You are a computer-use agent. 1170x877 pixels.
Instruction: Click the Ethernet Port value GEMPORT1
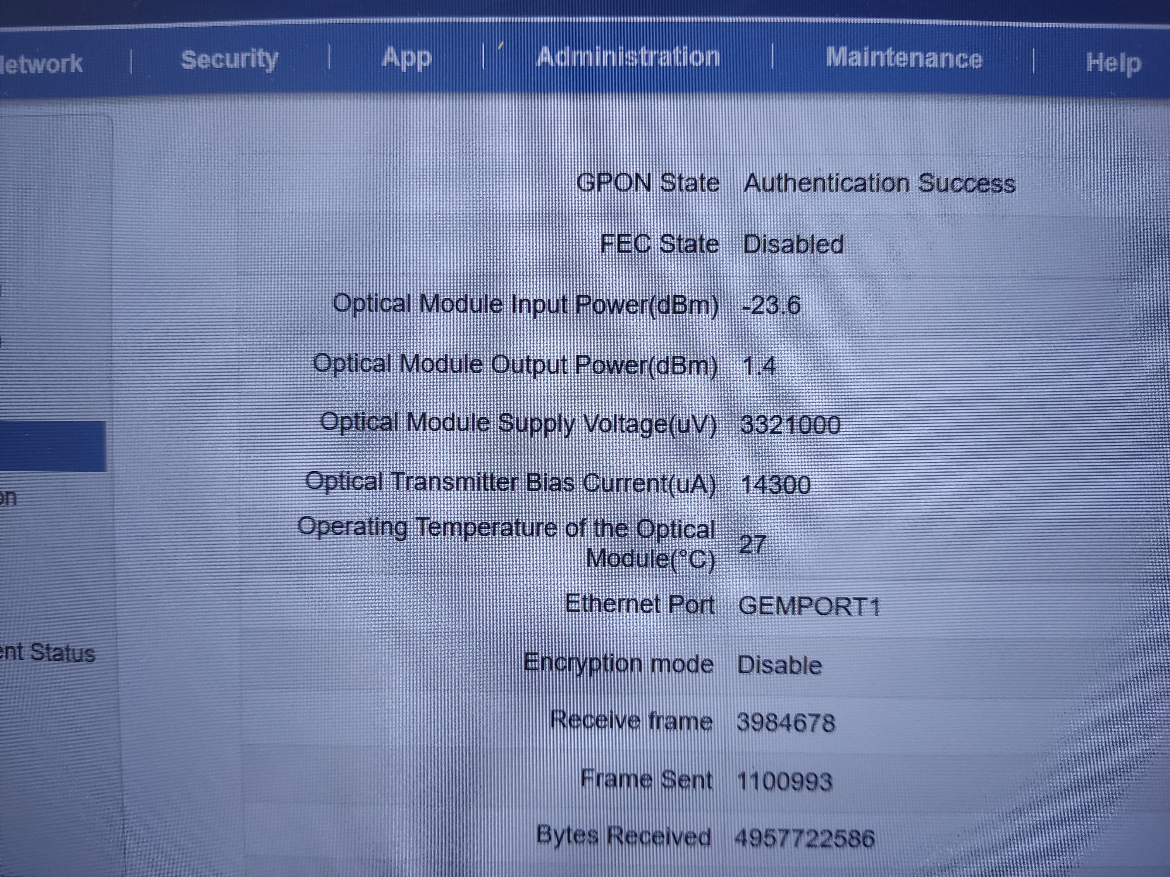coord(809,606)
